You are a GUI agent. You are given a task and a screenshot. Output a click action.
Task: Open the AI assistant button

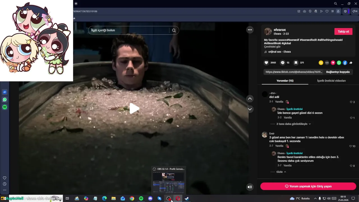tap(355, 11)
